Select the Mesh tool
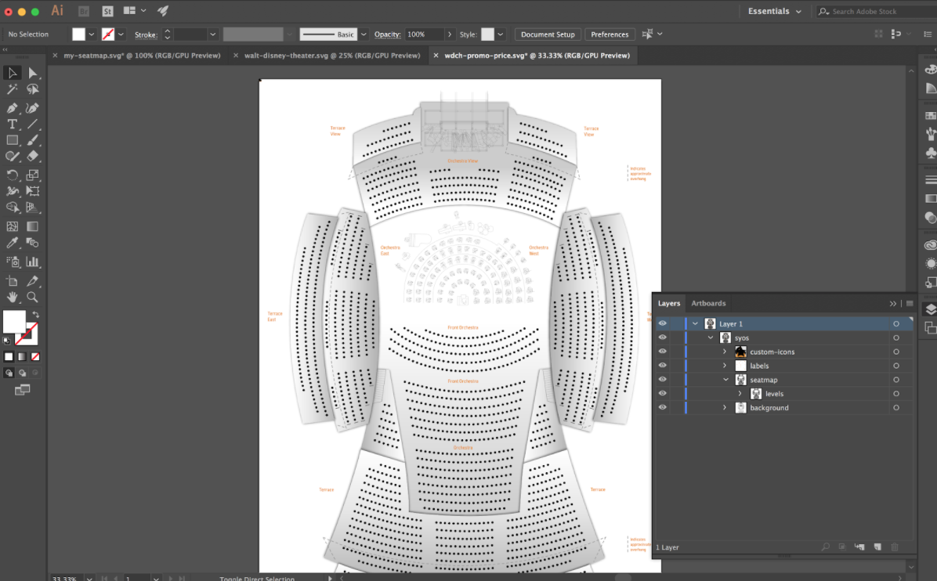Viewport: 937px width, 581px height. [x=12, y=226]
